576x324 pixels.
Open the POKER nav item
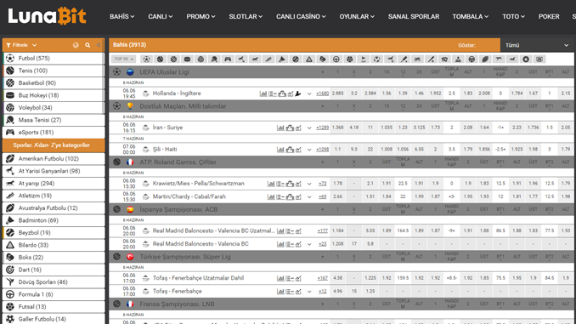click(549, 16)
